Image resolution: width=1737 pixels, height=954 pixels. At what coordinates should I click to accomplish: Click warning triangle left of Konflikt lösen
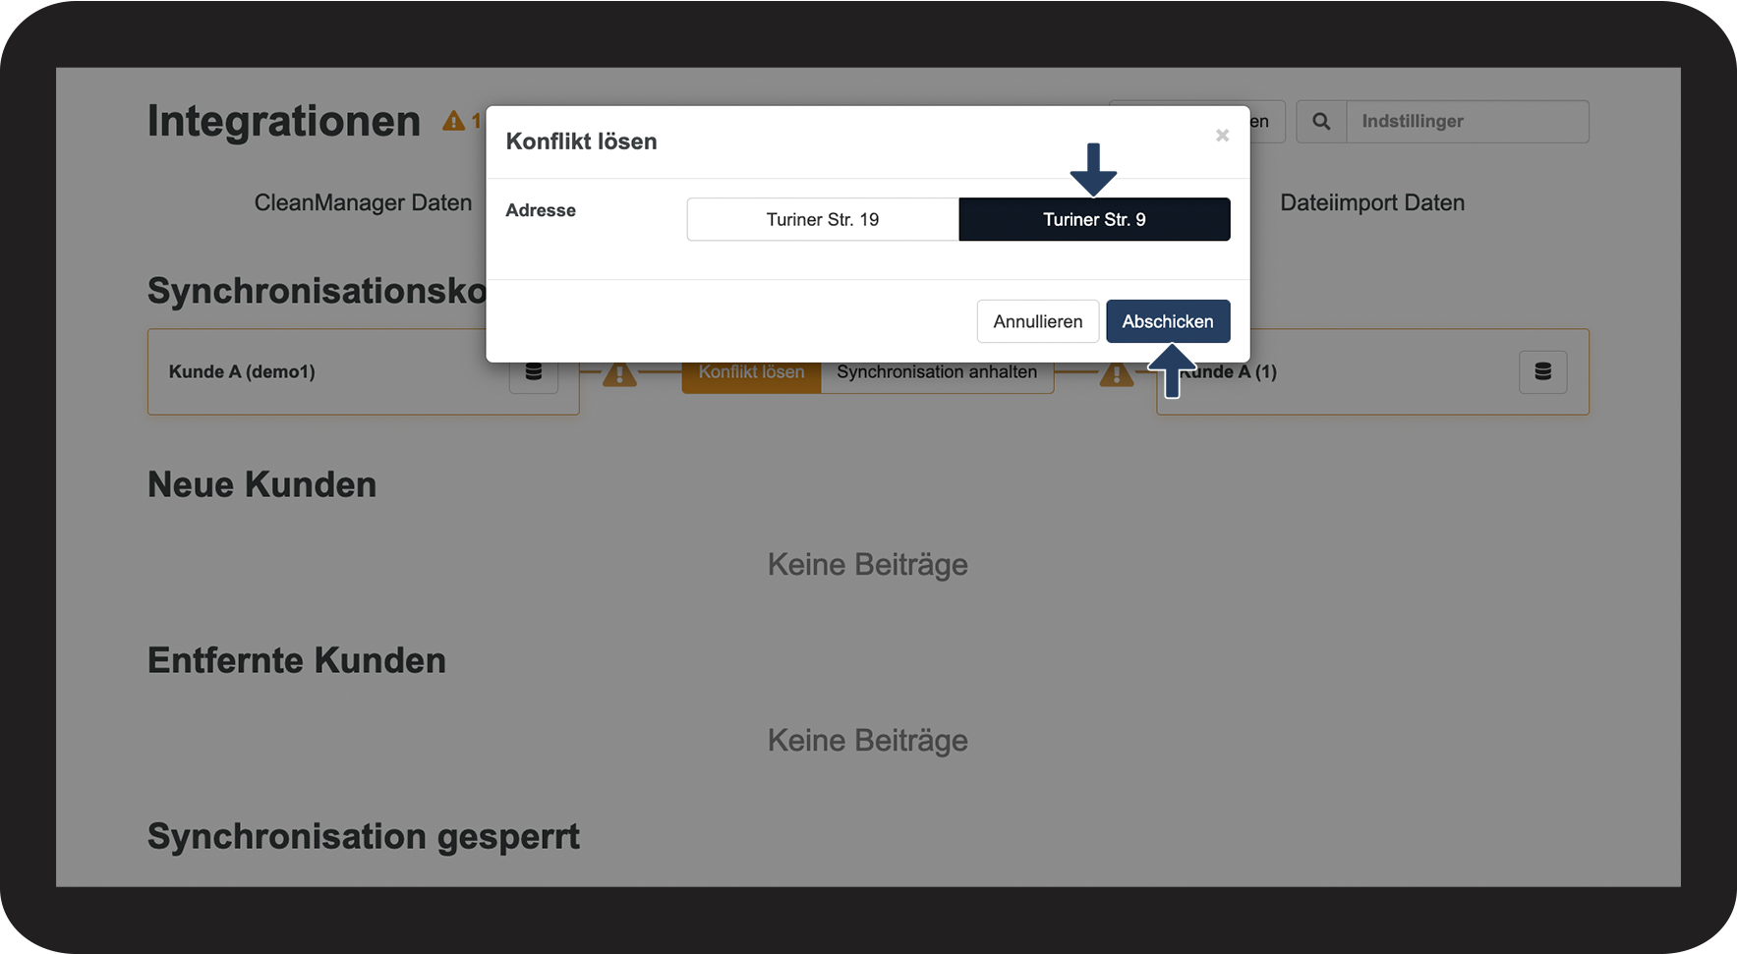(x=619, y=373)
